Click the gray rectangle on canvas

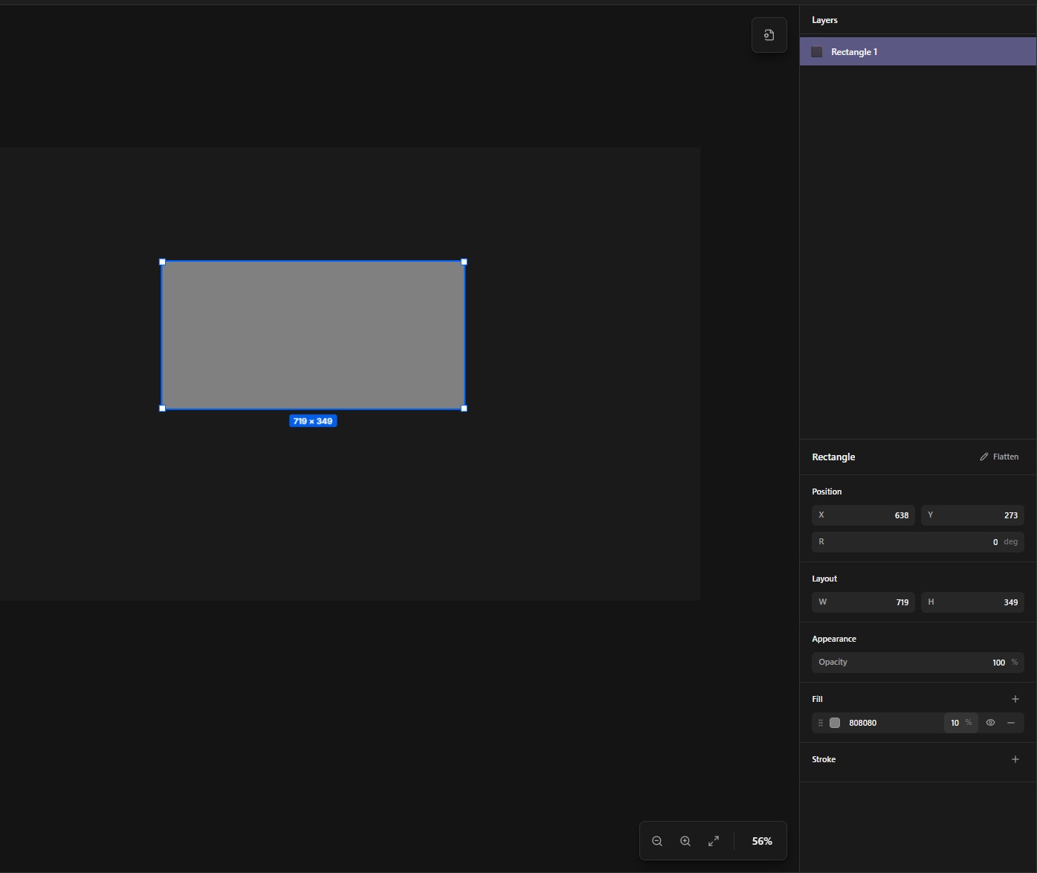[313, 335]
